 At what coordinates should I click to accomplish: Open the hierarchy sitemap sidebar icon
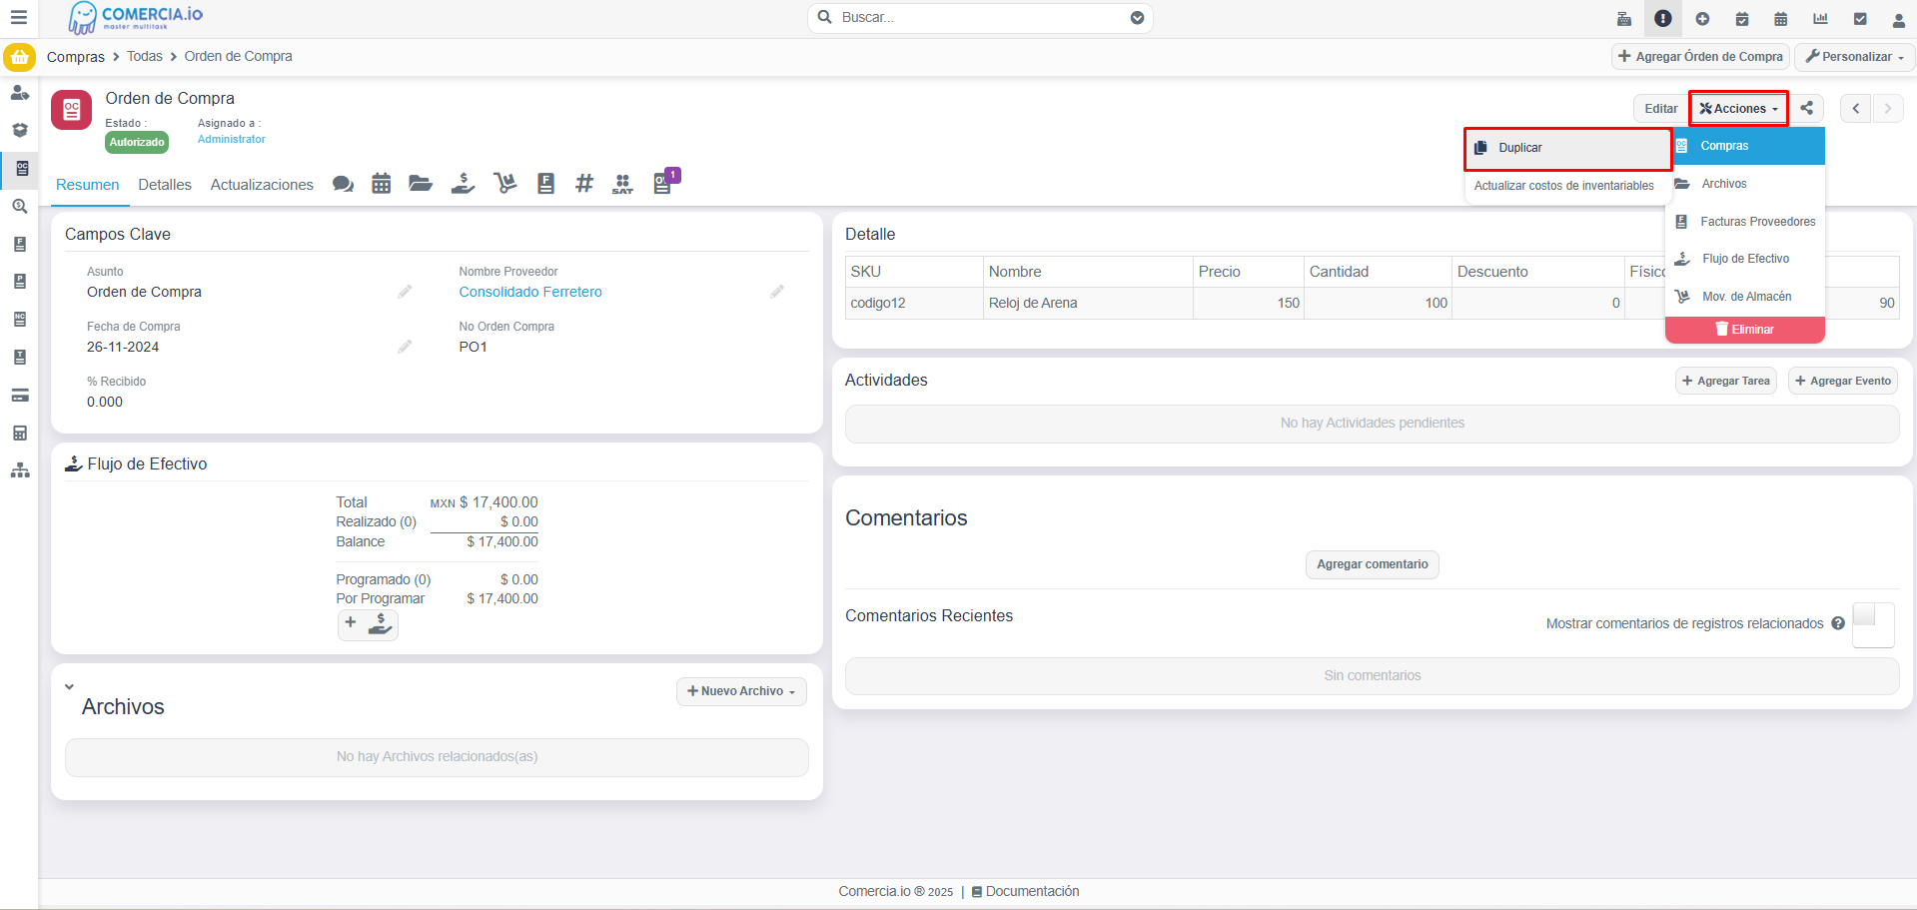click(19, 470)
